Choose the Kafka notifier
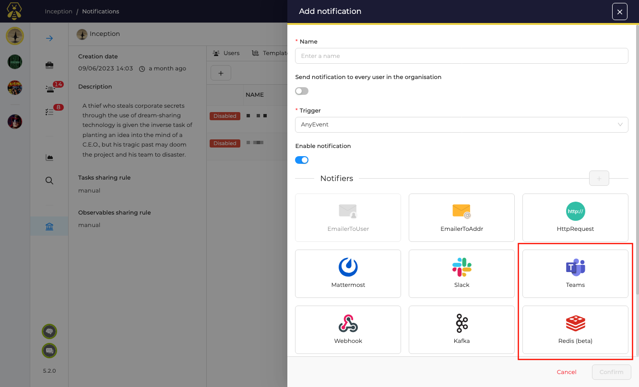639x387 pixels. [461, 330]
